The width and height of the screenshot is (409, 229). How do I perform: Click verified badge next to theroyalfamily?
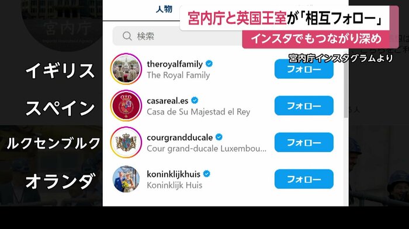(x=209, y=64)
